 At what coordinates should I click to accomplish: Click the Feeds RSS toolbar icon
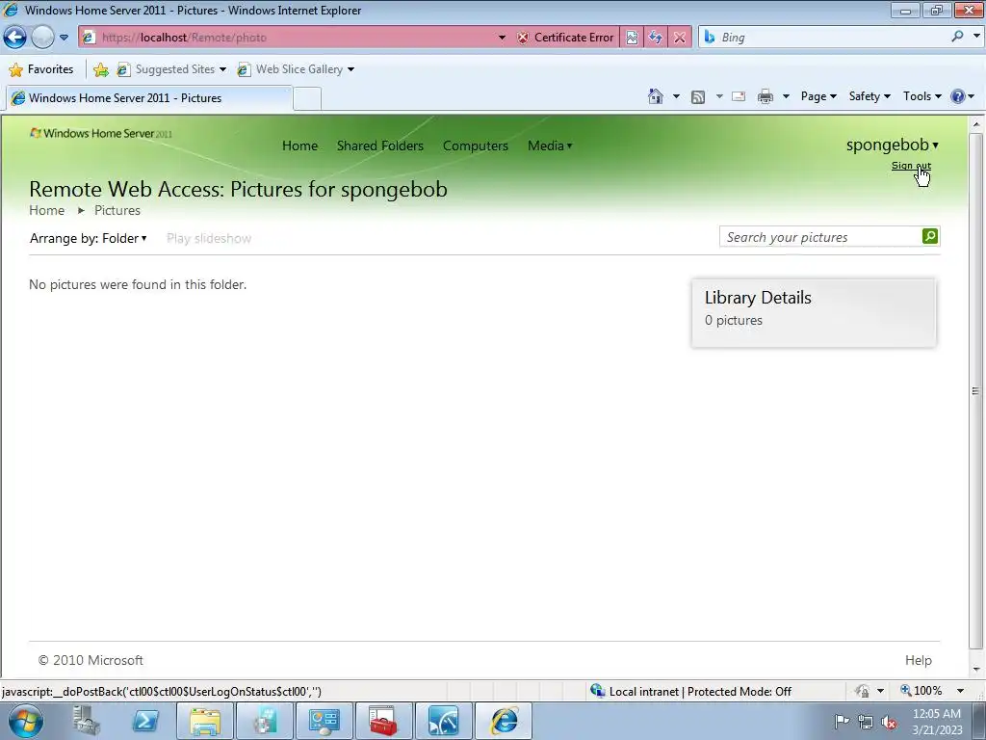pos(698,96)
